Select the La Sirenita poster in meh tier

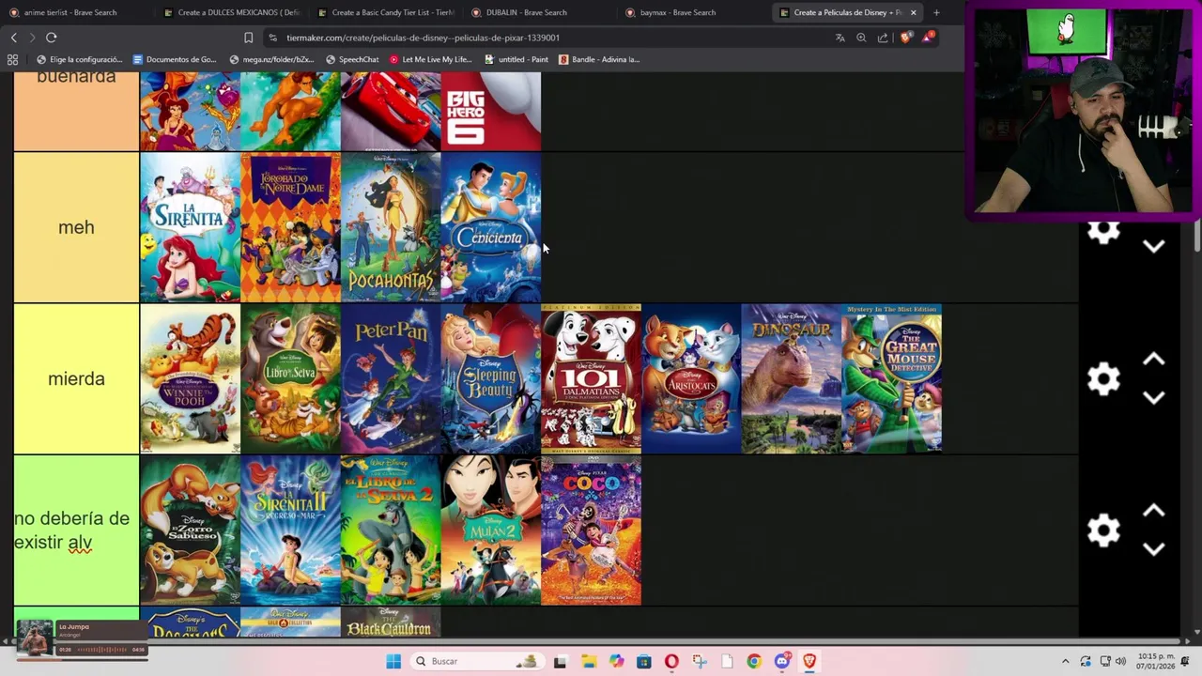click(x=190, y=227)
